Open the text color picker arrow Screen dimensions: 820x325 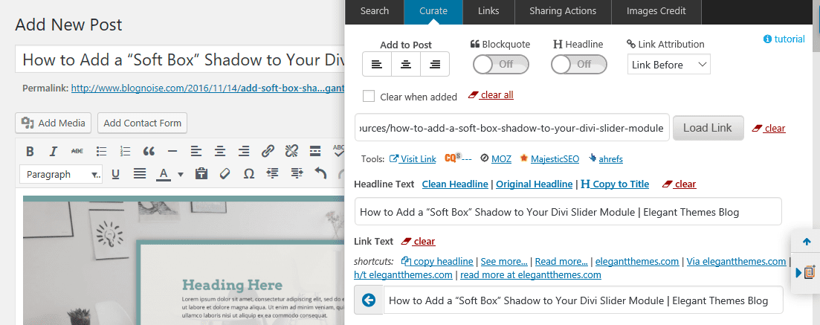(x=181, y=174)
